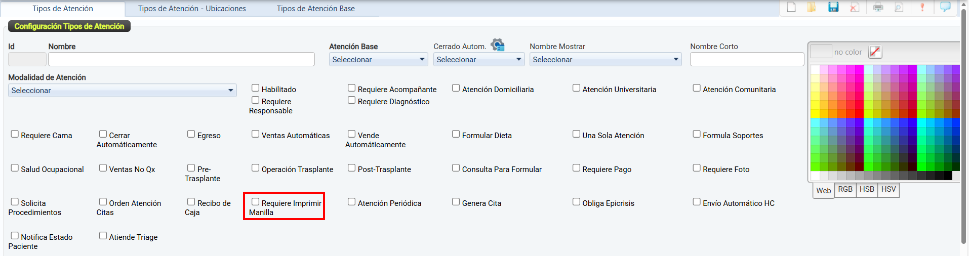Screen dimensions: 969x256
Task: Click the gear icon beside Cerrado Autom.
Action: [498, 45]
